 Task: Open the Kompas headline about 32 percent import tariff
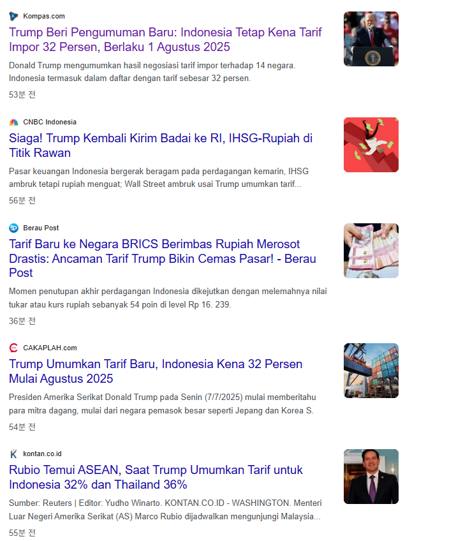[x=165, y=40]
